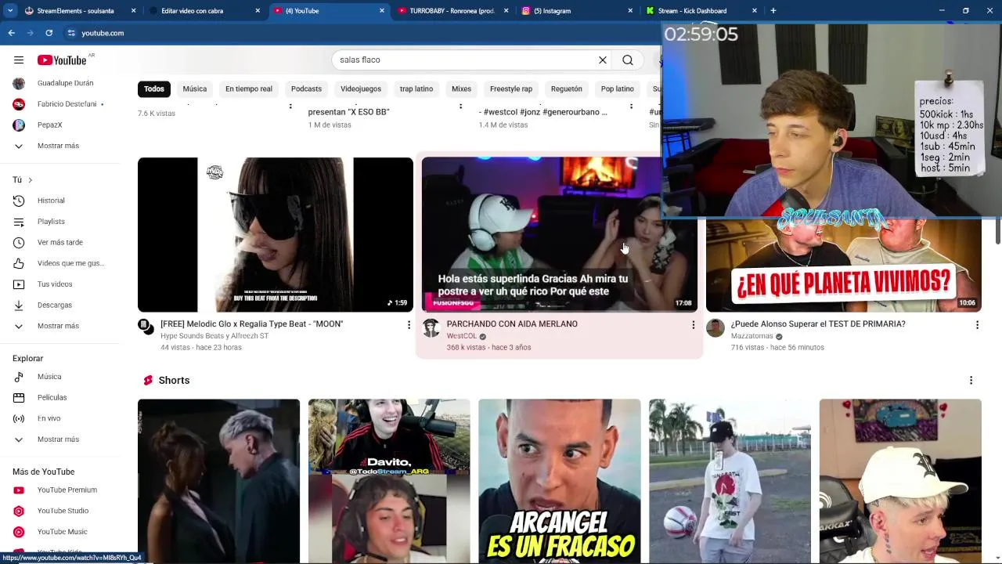Click the browser forward arrow
This screenshot has width=1002, height=564.
[30, 33]
